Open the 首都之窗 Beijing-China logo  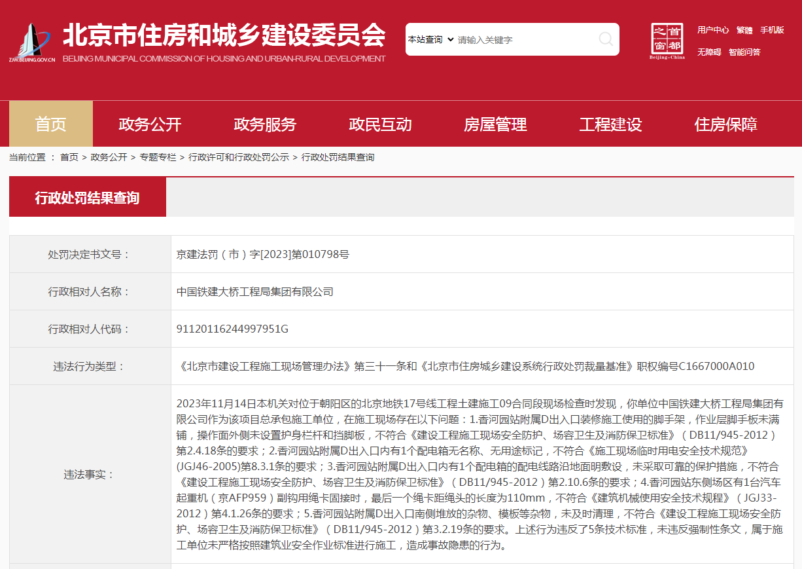[667, 41]
